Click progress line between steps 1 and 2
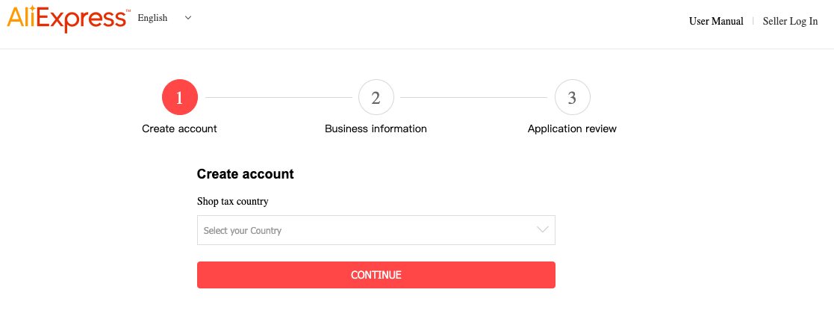This screenshot has height=325, width=834. tap(278, 98)
